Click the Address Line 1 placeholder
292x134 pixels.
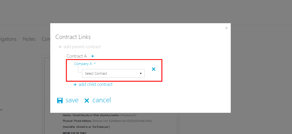coord(101,121)
